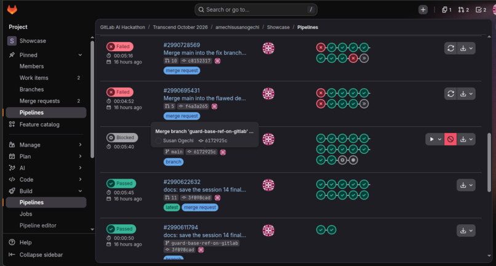The image size is (496, 266).
Task: Focus the Search or go to field
Action: click(x=256, y=10)
